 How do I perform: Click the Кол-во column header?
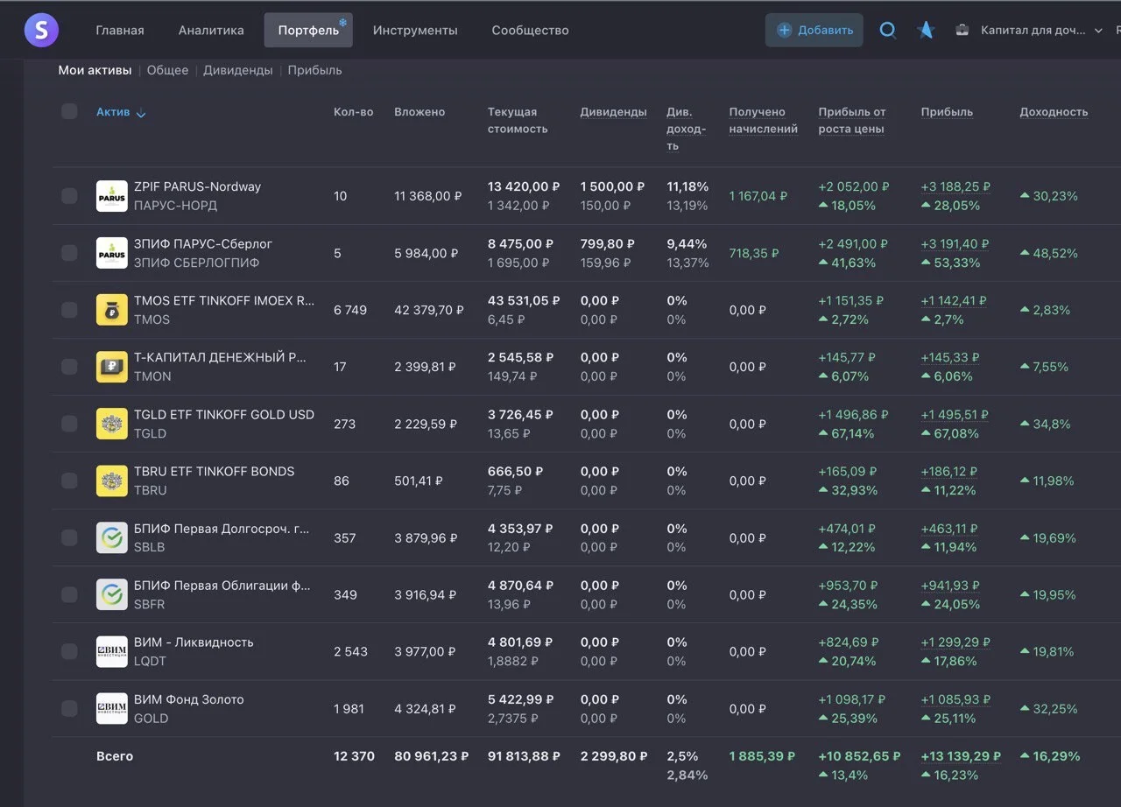pos(354,112)
